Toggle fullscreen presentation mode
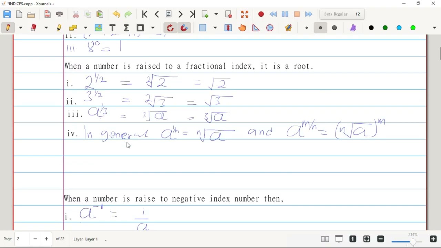 pos(245,14)
